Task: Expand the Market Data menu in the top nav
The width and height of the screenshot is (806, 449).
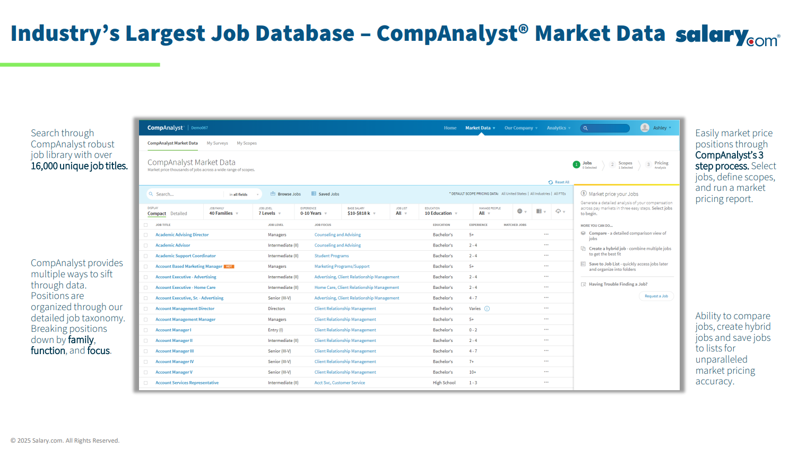Action: [x=480, y=128]
